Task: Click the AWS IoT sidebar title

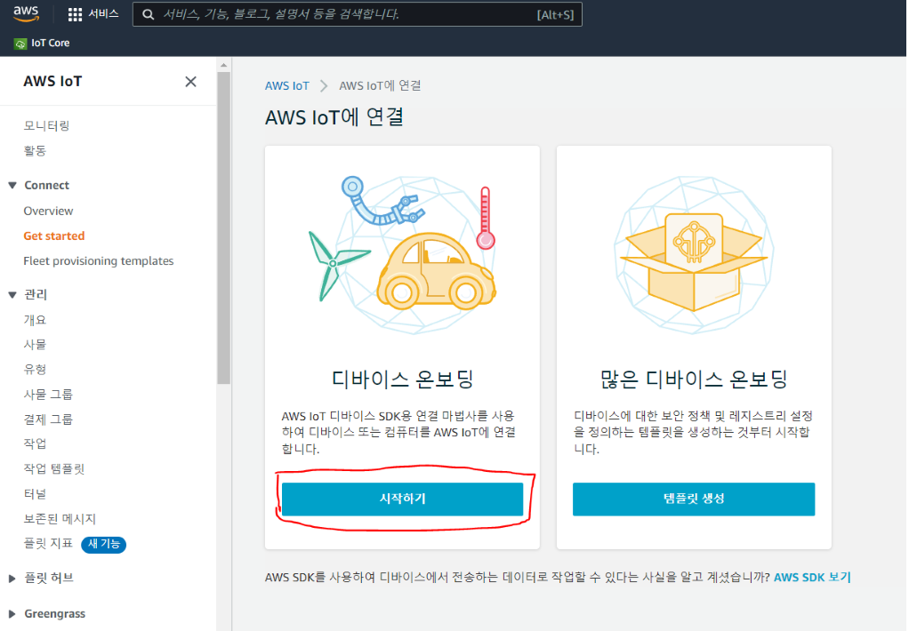Action: click(52, 82)
